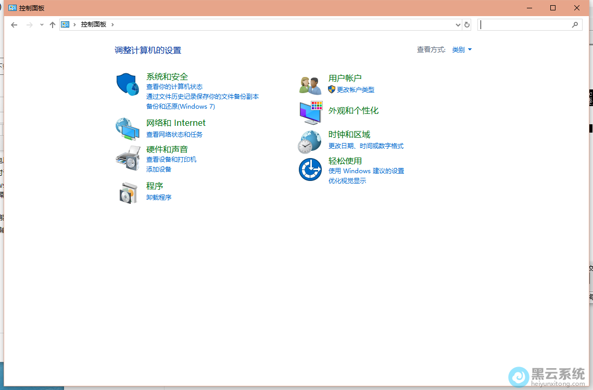
Task: Expand the 类别 view-by dropdown
Action: [462, 50]
